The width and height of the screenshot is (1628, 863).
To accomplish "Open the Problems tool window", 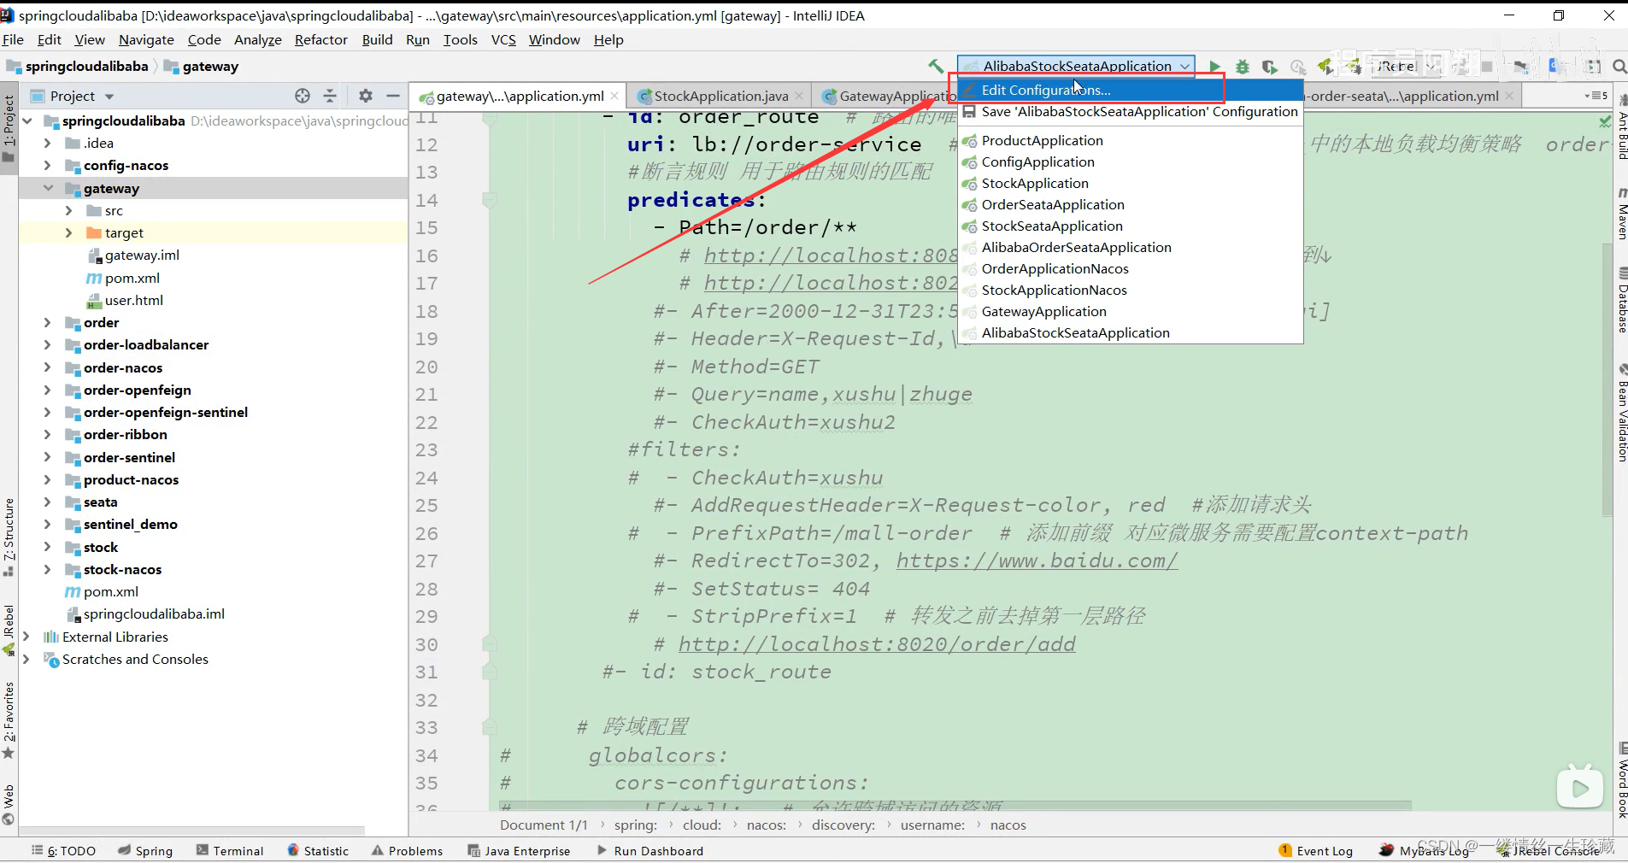I will (x=408, y=851).
